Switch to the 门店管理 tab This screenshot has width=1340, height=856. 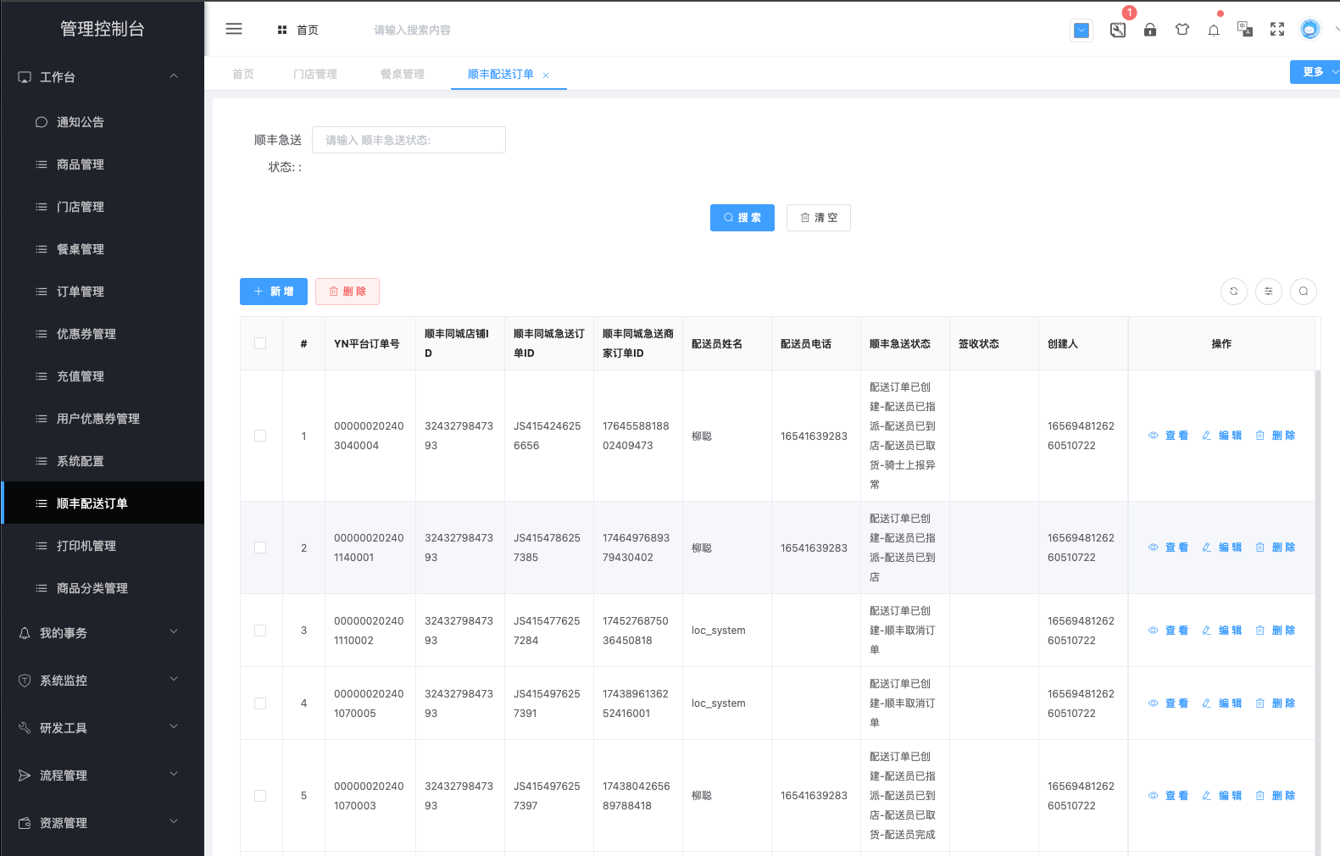point(315,75)
